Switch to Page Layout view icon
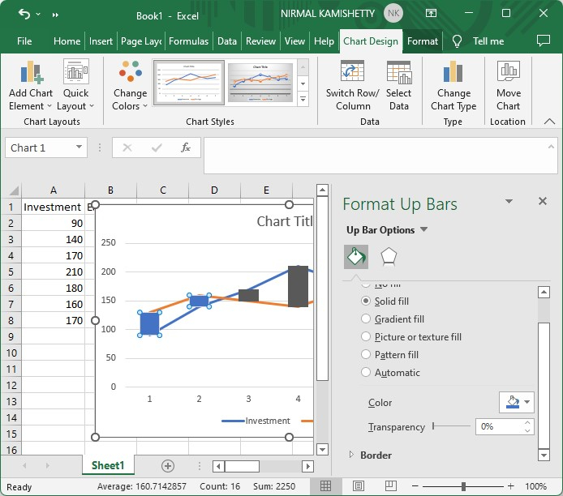This screenshot has width=563, height=496. pos(358,486)
